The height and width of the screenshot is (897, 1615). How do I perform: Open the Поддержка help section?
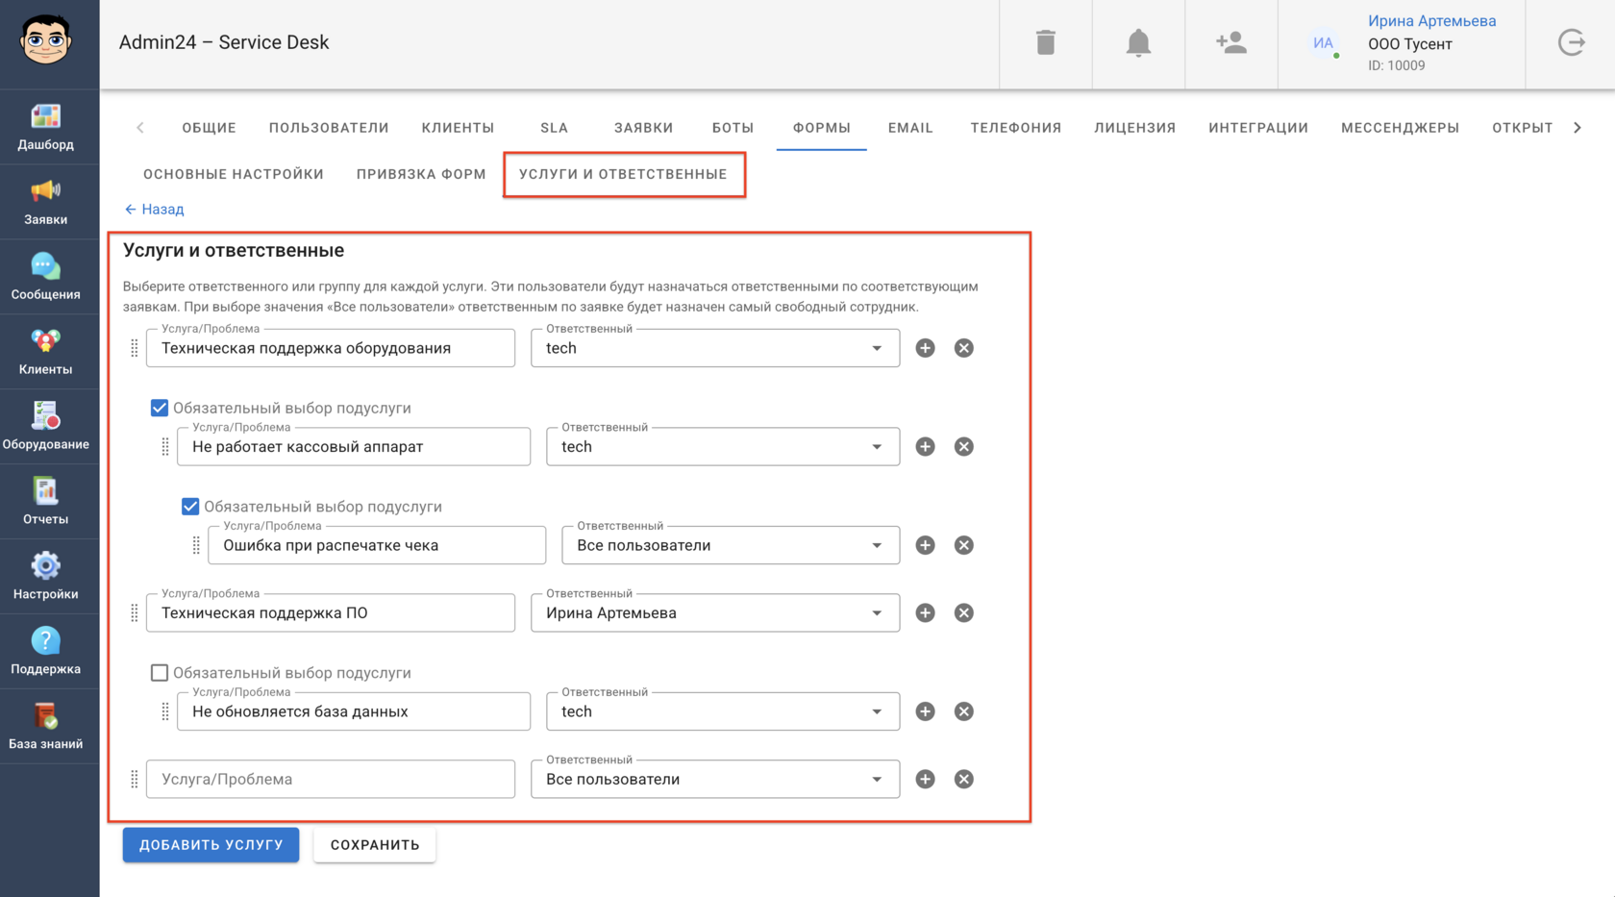click(x=45, y=652)
